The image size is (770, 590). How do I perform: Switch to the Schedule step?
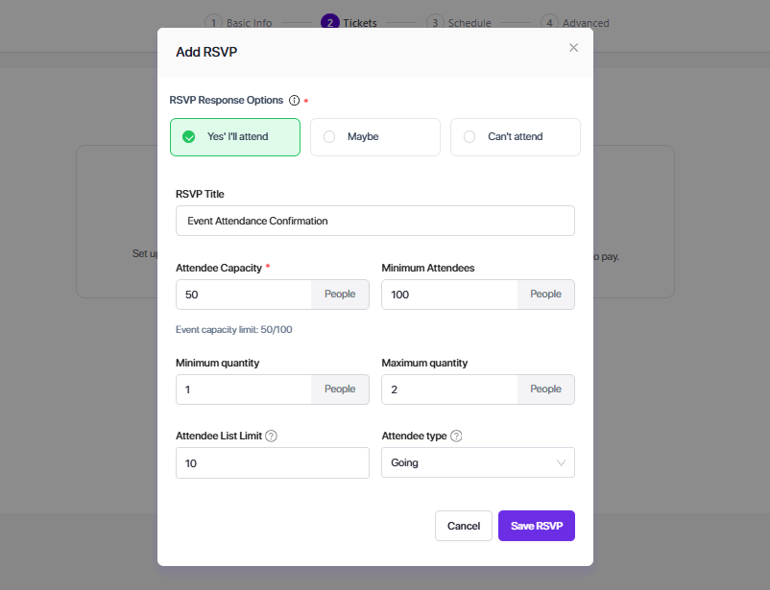(460, 23)
